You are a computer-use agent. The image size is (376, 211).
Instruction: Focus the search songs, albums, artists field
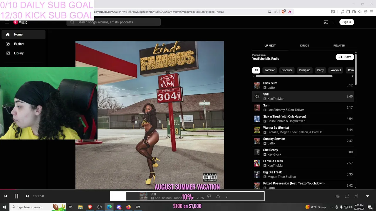click(113, 22)
